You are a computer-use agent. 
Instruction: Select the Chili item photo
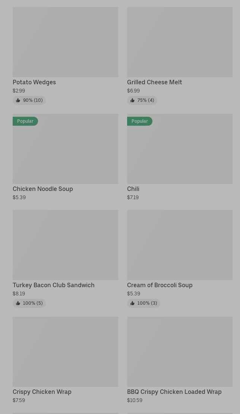click(180, 153)
